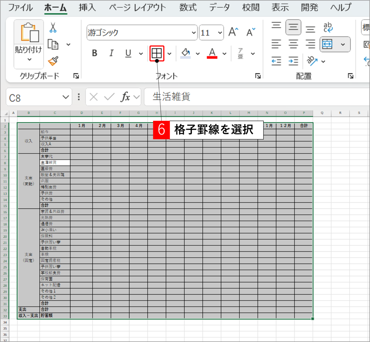Decrease font size with small A icon
Viewport: 370px width, 342px height.
[x=250, y=32]
